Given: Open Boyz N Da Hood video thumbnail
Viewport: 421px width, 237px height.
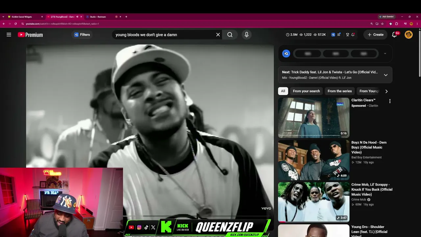Looking at the screenshot, I should point(314,160).
